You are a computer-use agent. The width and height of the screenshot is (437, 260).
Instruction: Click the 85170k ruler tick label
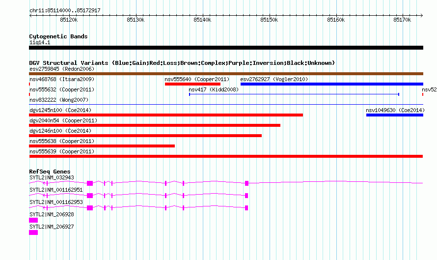pyautogui.click(x=402, y=20)
